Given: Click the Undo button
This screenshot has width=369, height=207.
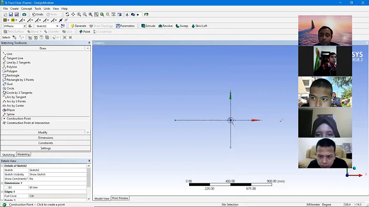Looking at the screenshot, I should [x=37, y=14].
